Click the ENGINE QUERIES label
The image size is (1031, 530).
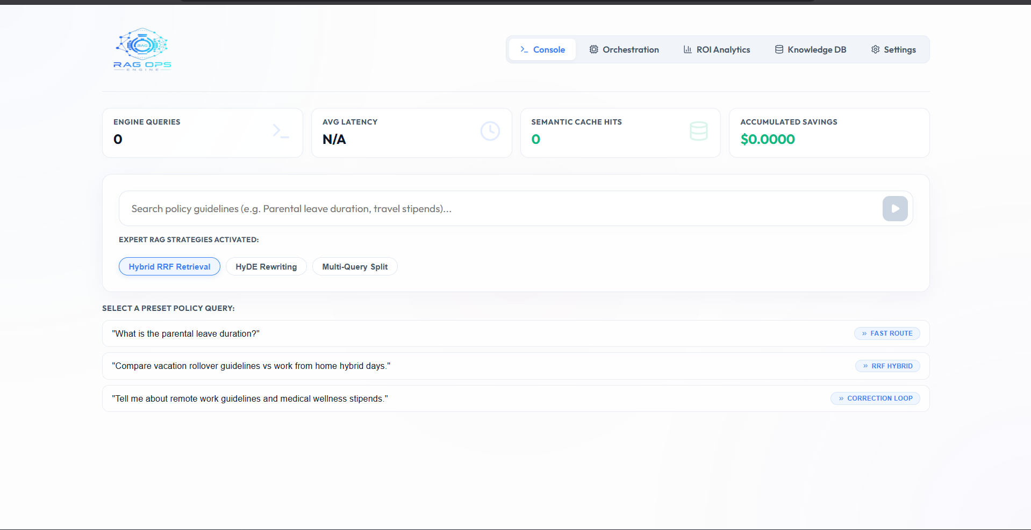pyautogui.click(x=147, y=122)
